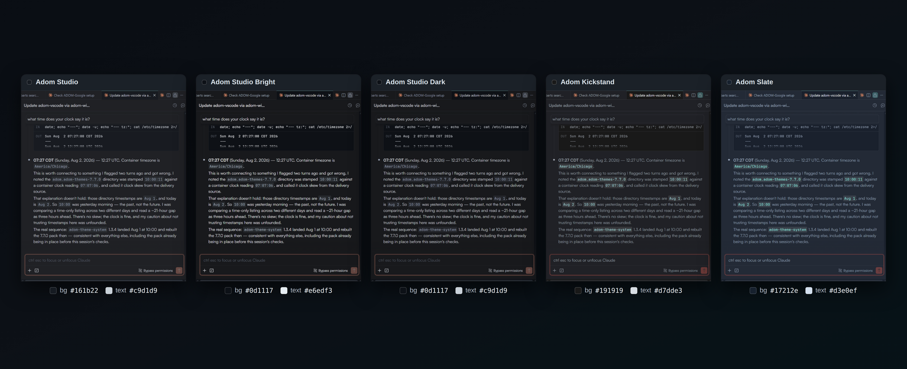This screenshot has width=907, height=369.
Task: Click send arrow button in Adom Studio card
Action: click(179, 270)
